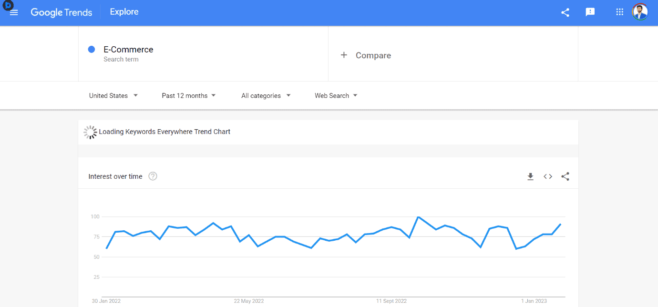
Task: Open the Interest over time help tooltip
Action: (153, 176)
